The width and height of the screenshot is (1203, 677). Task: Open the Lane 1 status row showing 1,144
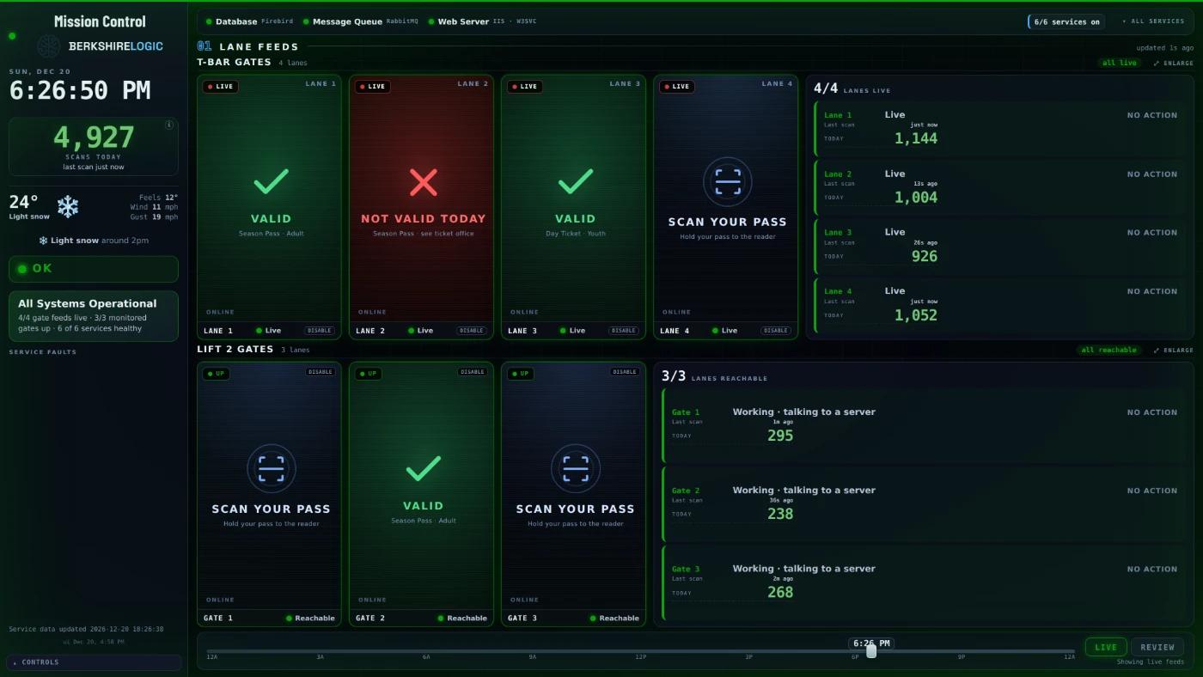(1000, 127)
